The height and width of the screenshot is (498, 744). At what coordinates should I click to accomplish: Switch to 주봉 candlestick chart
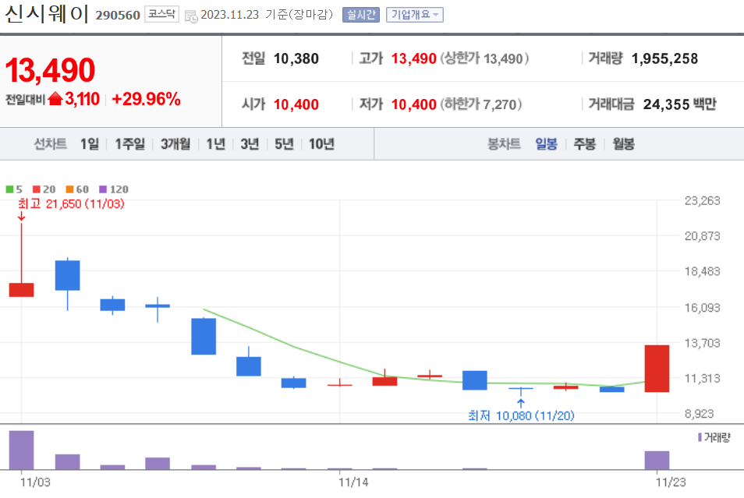click(x=585, y=143)
